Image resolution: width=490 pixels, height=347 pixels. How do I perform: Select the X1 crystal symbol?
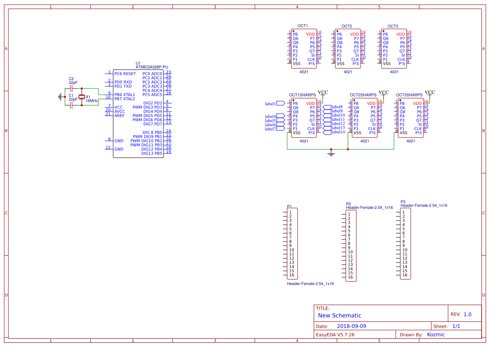point(82,97)
